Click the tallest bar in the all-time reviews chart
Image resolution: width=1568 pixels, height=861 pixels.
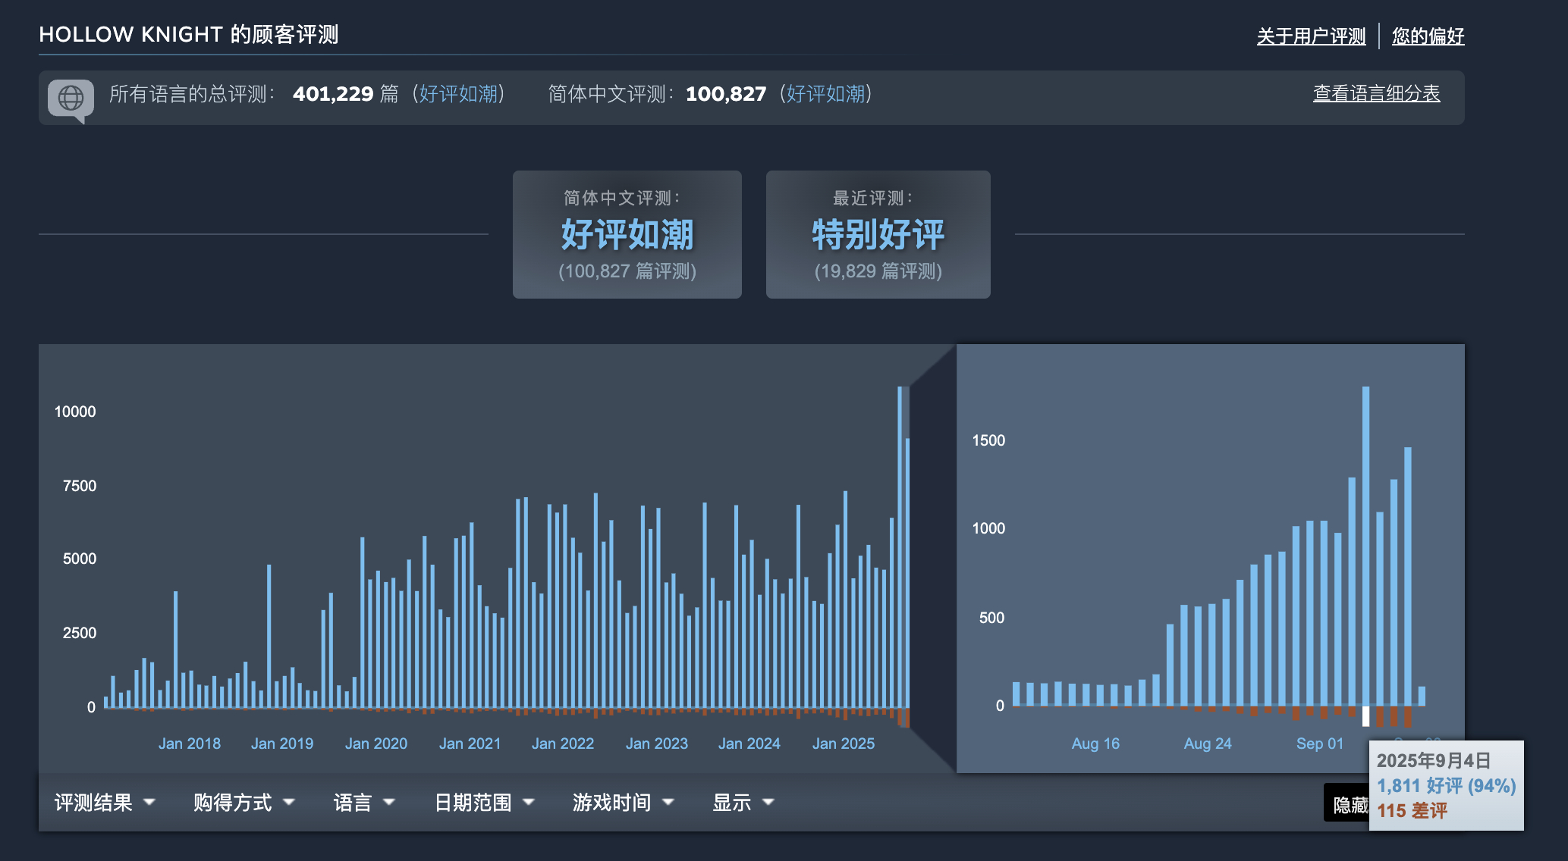pyautogui.click(x=900, y=546)
